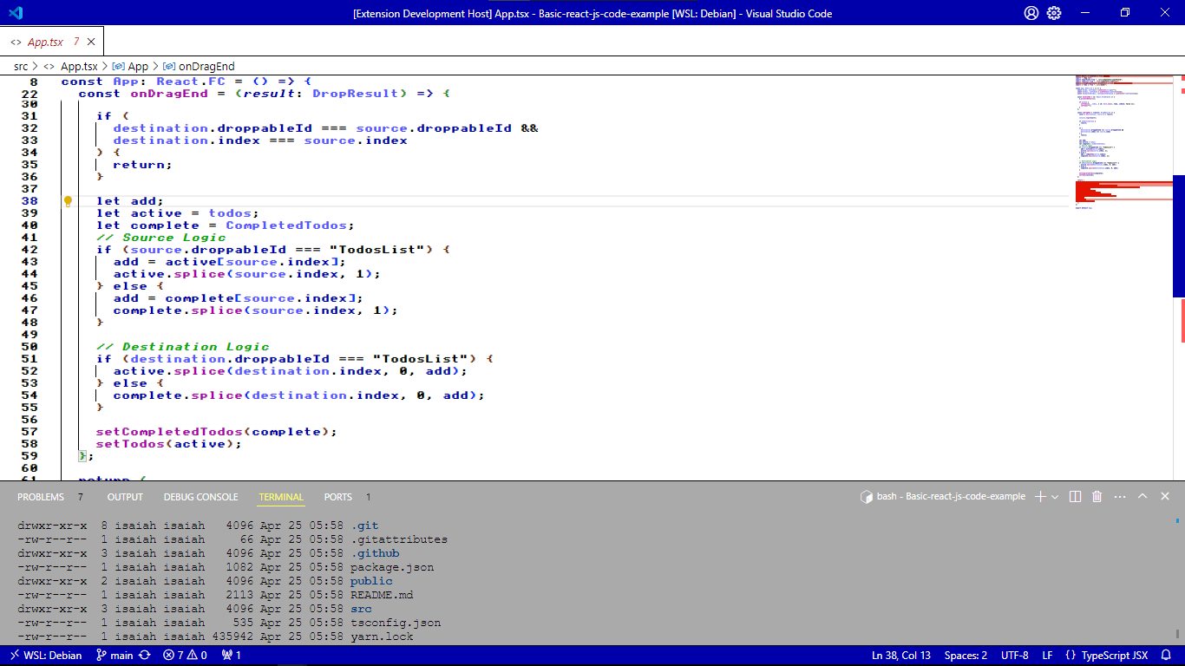Click 'CompletedTodos' on line 40
The image size is (1185, 666).
click(x=286, y=225)
